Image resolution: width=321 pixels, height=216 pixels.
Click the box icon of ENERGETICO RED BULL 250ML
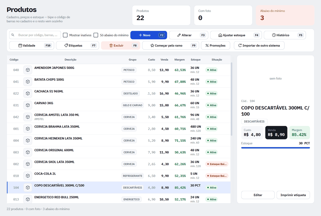tap(28, 199)
